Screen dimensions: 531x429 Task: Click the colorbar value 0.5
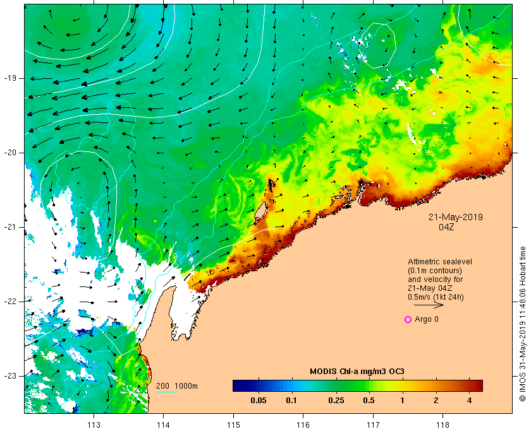369,401
